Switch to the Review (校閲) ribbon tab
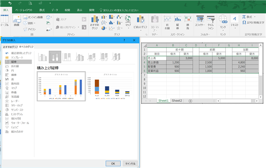 [x=67, y=10]
